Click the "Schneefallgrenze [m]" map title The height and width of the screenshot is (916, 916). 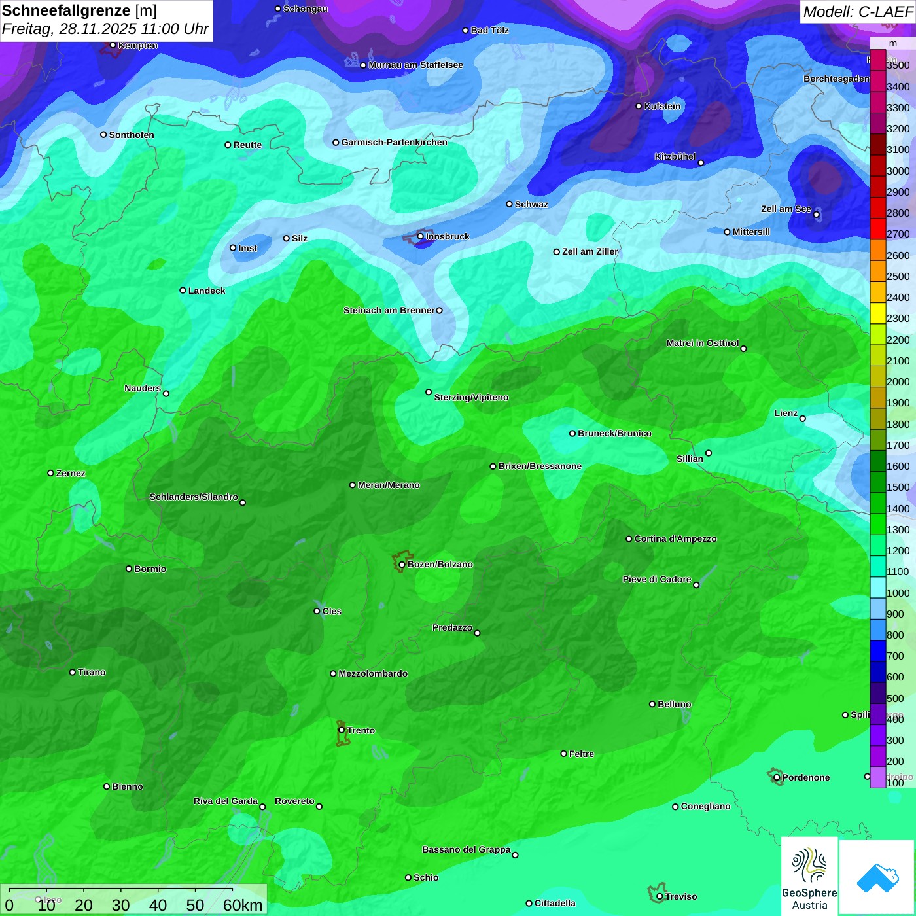[x=79, y=10]
